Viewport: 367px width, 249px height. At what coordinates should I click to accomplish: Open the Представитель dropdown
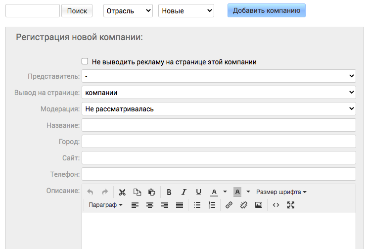pyautogui.click(x=219, y=76)
